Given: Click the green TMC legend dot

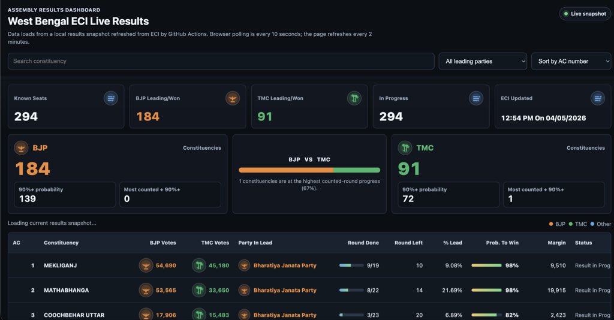Looking at the screenshot, I should [571, 224].
